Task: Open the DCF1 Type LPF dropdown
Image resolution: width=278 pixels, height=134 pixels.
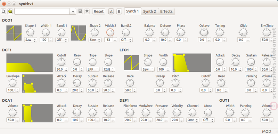Action: tap(93, 69)
